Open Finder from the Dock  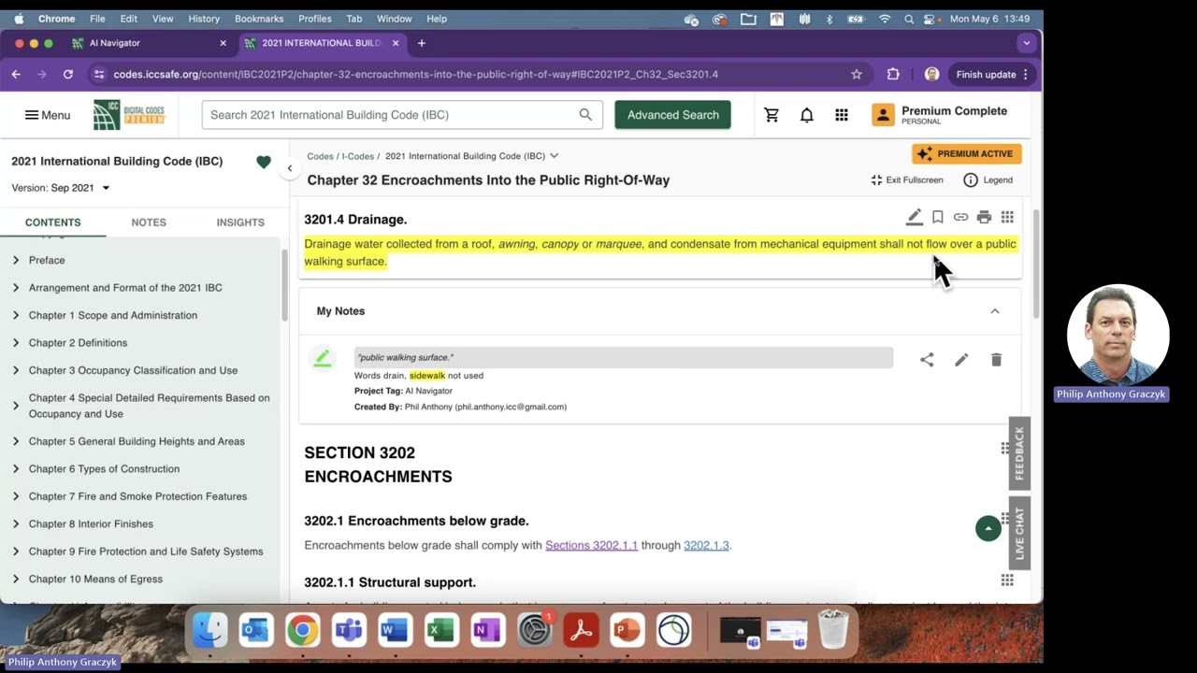[209, 631]
